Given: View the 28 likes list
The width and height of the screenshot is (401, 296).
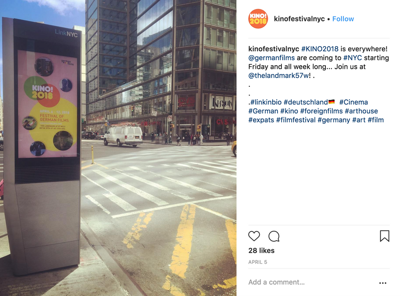Looking at the screenshot, I should 261,250.
